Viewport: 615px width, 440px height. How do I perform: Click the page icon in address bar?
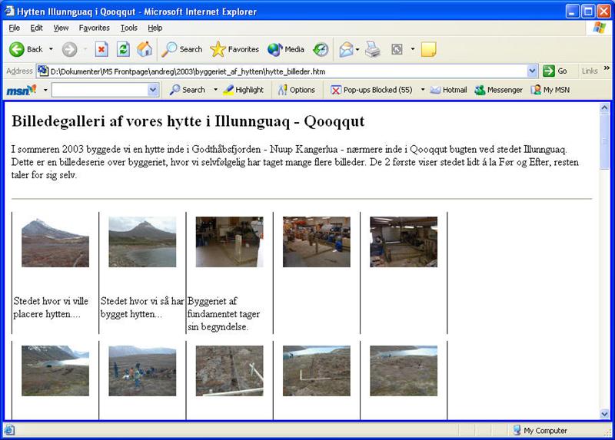pyautogui.click(x=43, y=71)
